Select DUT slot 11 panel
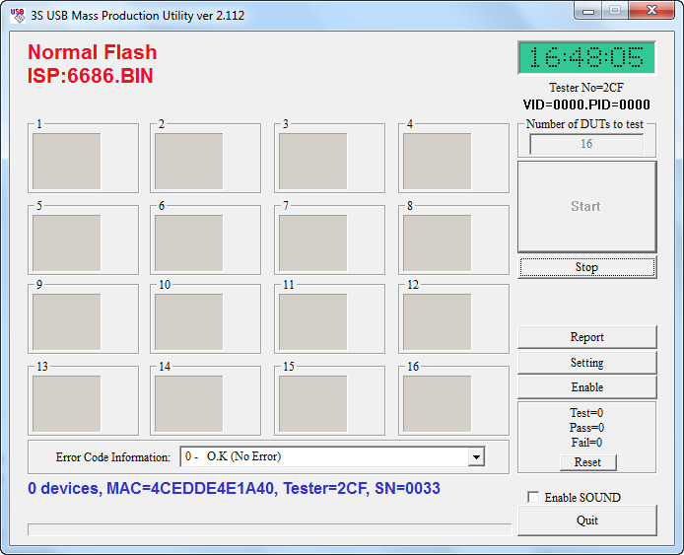 [329, 319]
